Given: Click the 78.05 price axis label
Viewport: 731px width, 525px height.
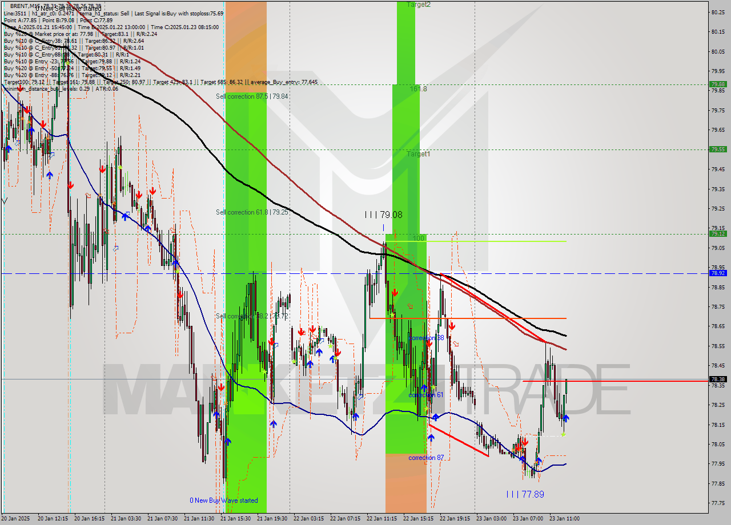Looking at the screenshot, I should (x=718, y=444).
